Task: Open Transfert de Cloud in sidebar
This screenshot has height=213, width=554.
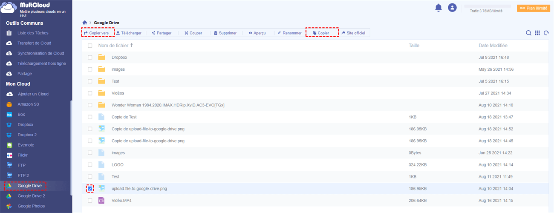Action: [34, 43]
